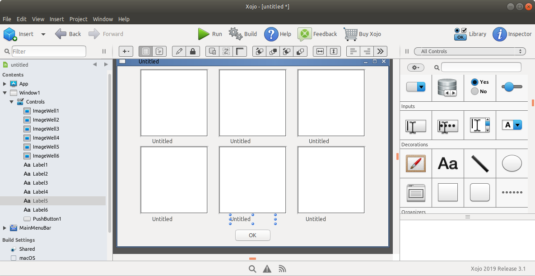Select the database control in Library
The image size is (535, 276).
tap(448, 87)
